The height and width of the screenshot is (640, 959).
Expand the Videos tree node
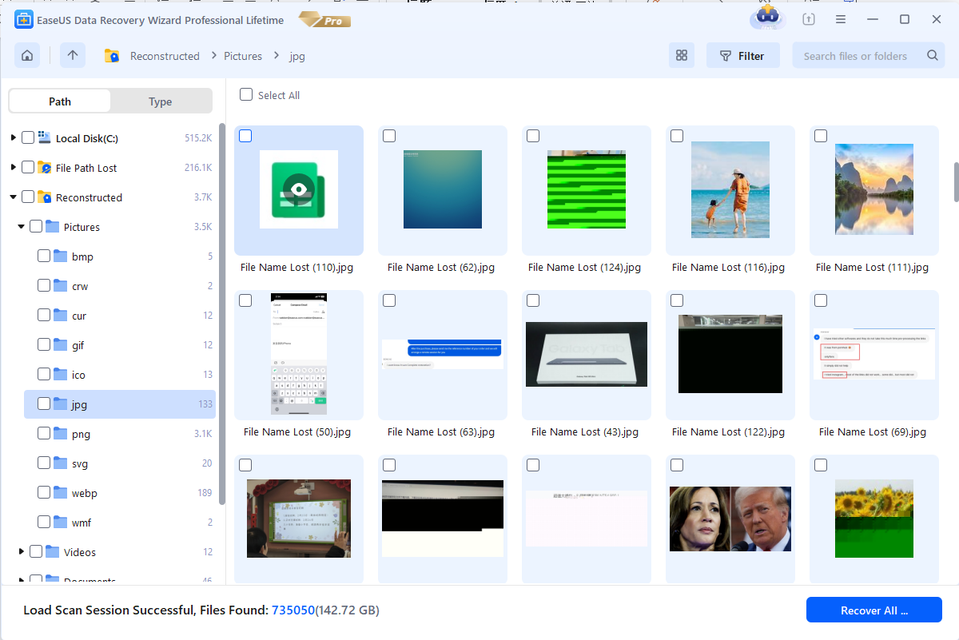22,552
